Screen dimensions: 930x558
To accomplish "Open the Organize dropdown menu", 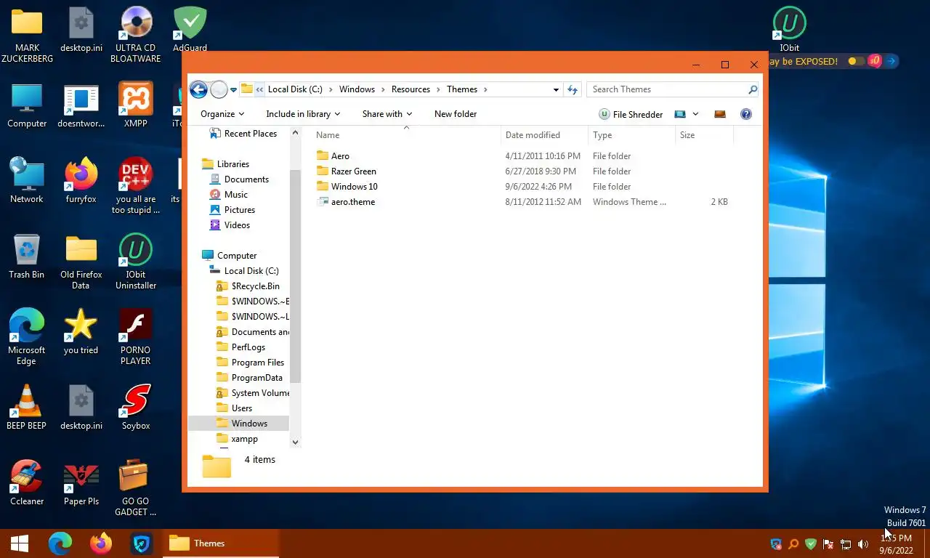I will [222, 114].
